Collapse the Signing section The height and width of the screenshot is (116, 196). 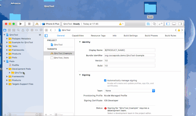pyautogui.click(x=80, y=75)
